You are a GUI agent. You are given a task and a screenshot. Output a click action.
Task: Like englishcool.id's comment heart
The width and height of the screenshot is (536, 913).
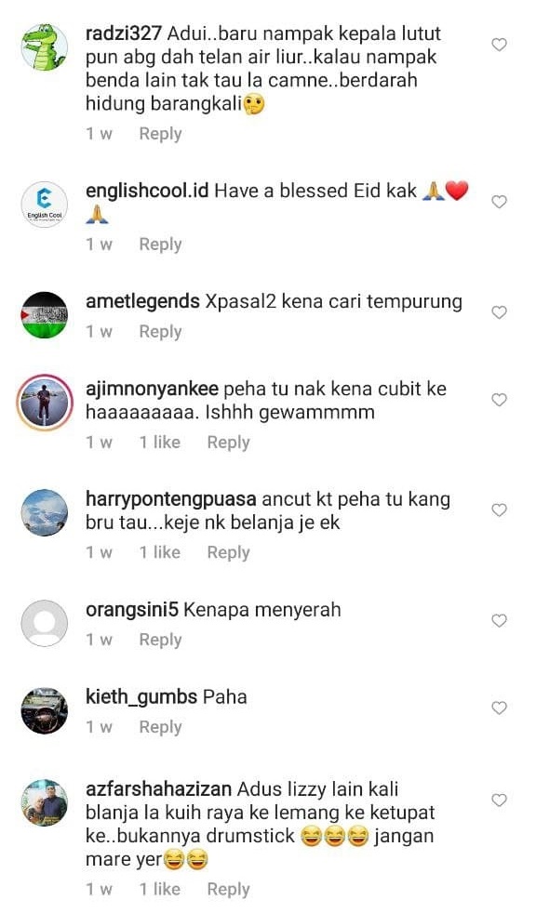[x=500, y=202]
